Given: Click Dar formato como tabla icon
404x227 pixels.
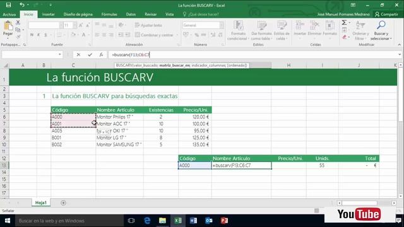Looking at the screenshot, I should [262, 26].
